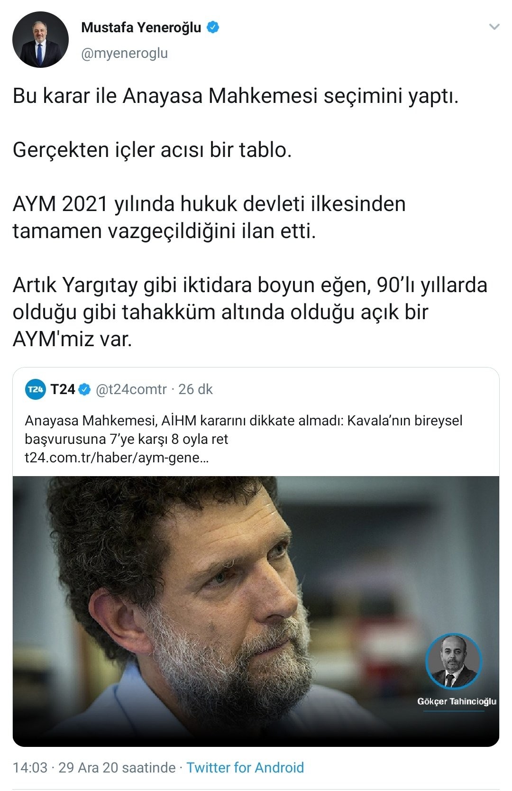Open the quoted tweet headline about Anayasa Mahkemesi
This screenshot has width=512, height=791.
244,430
